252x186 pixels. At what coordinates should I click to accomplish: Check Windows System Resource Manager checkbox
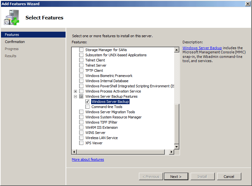point(81,117)
